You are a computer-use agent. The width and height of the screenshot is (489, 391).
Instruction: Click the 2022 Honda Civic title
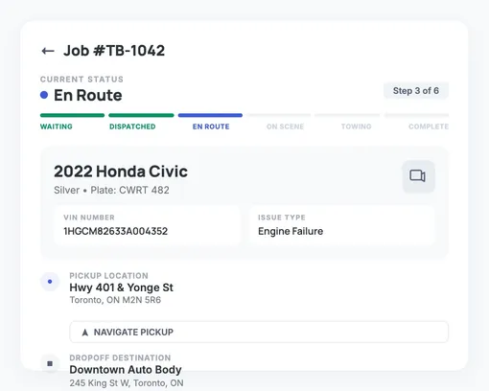(x=121, y=172)
